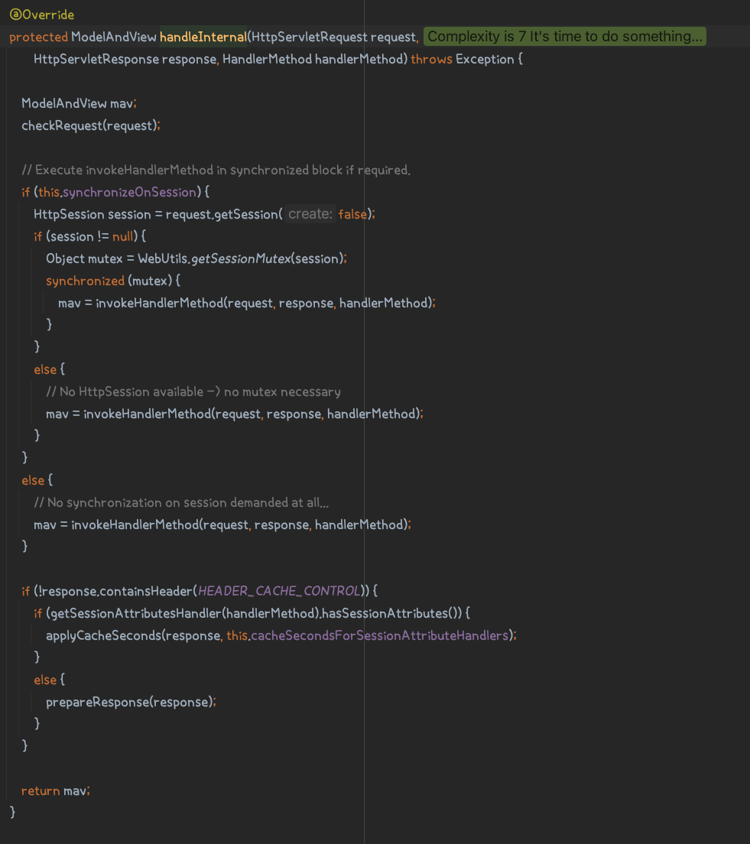This screenshot has height=844, width=750.
Task: Click getSessionAttributesHandler method call
Action: (x=136, y=614)
